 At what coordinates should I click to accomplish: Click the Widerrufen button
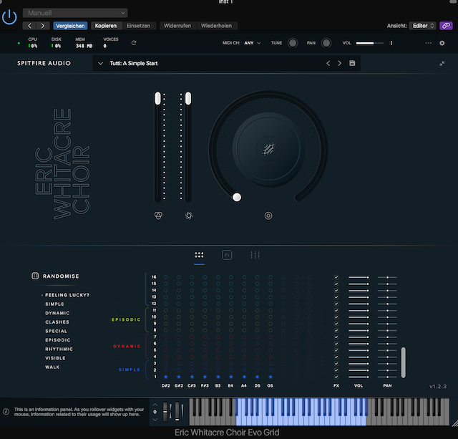coord(177,26)
